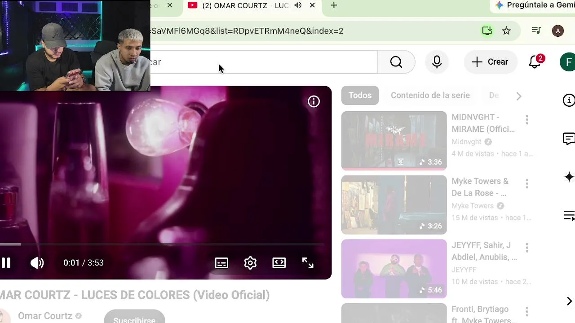Screen dimensions: 575x323
Task: Close the OMAR COURTZ browser tab
Action: click(312, 5)
